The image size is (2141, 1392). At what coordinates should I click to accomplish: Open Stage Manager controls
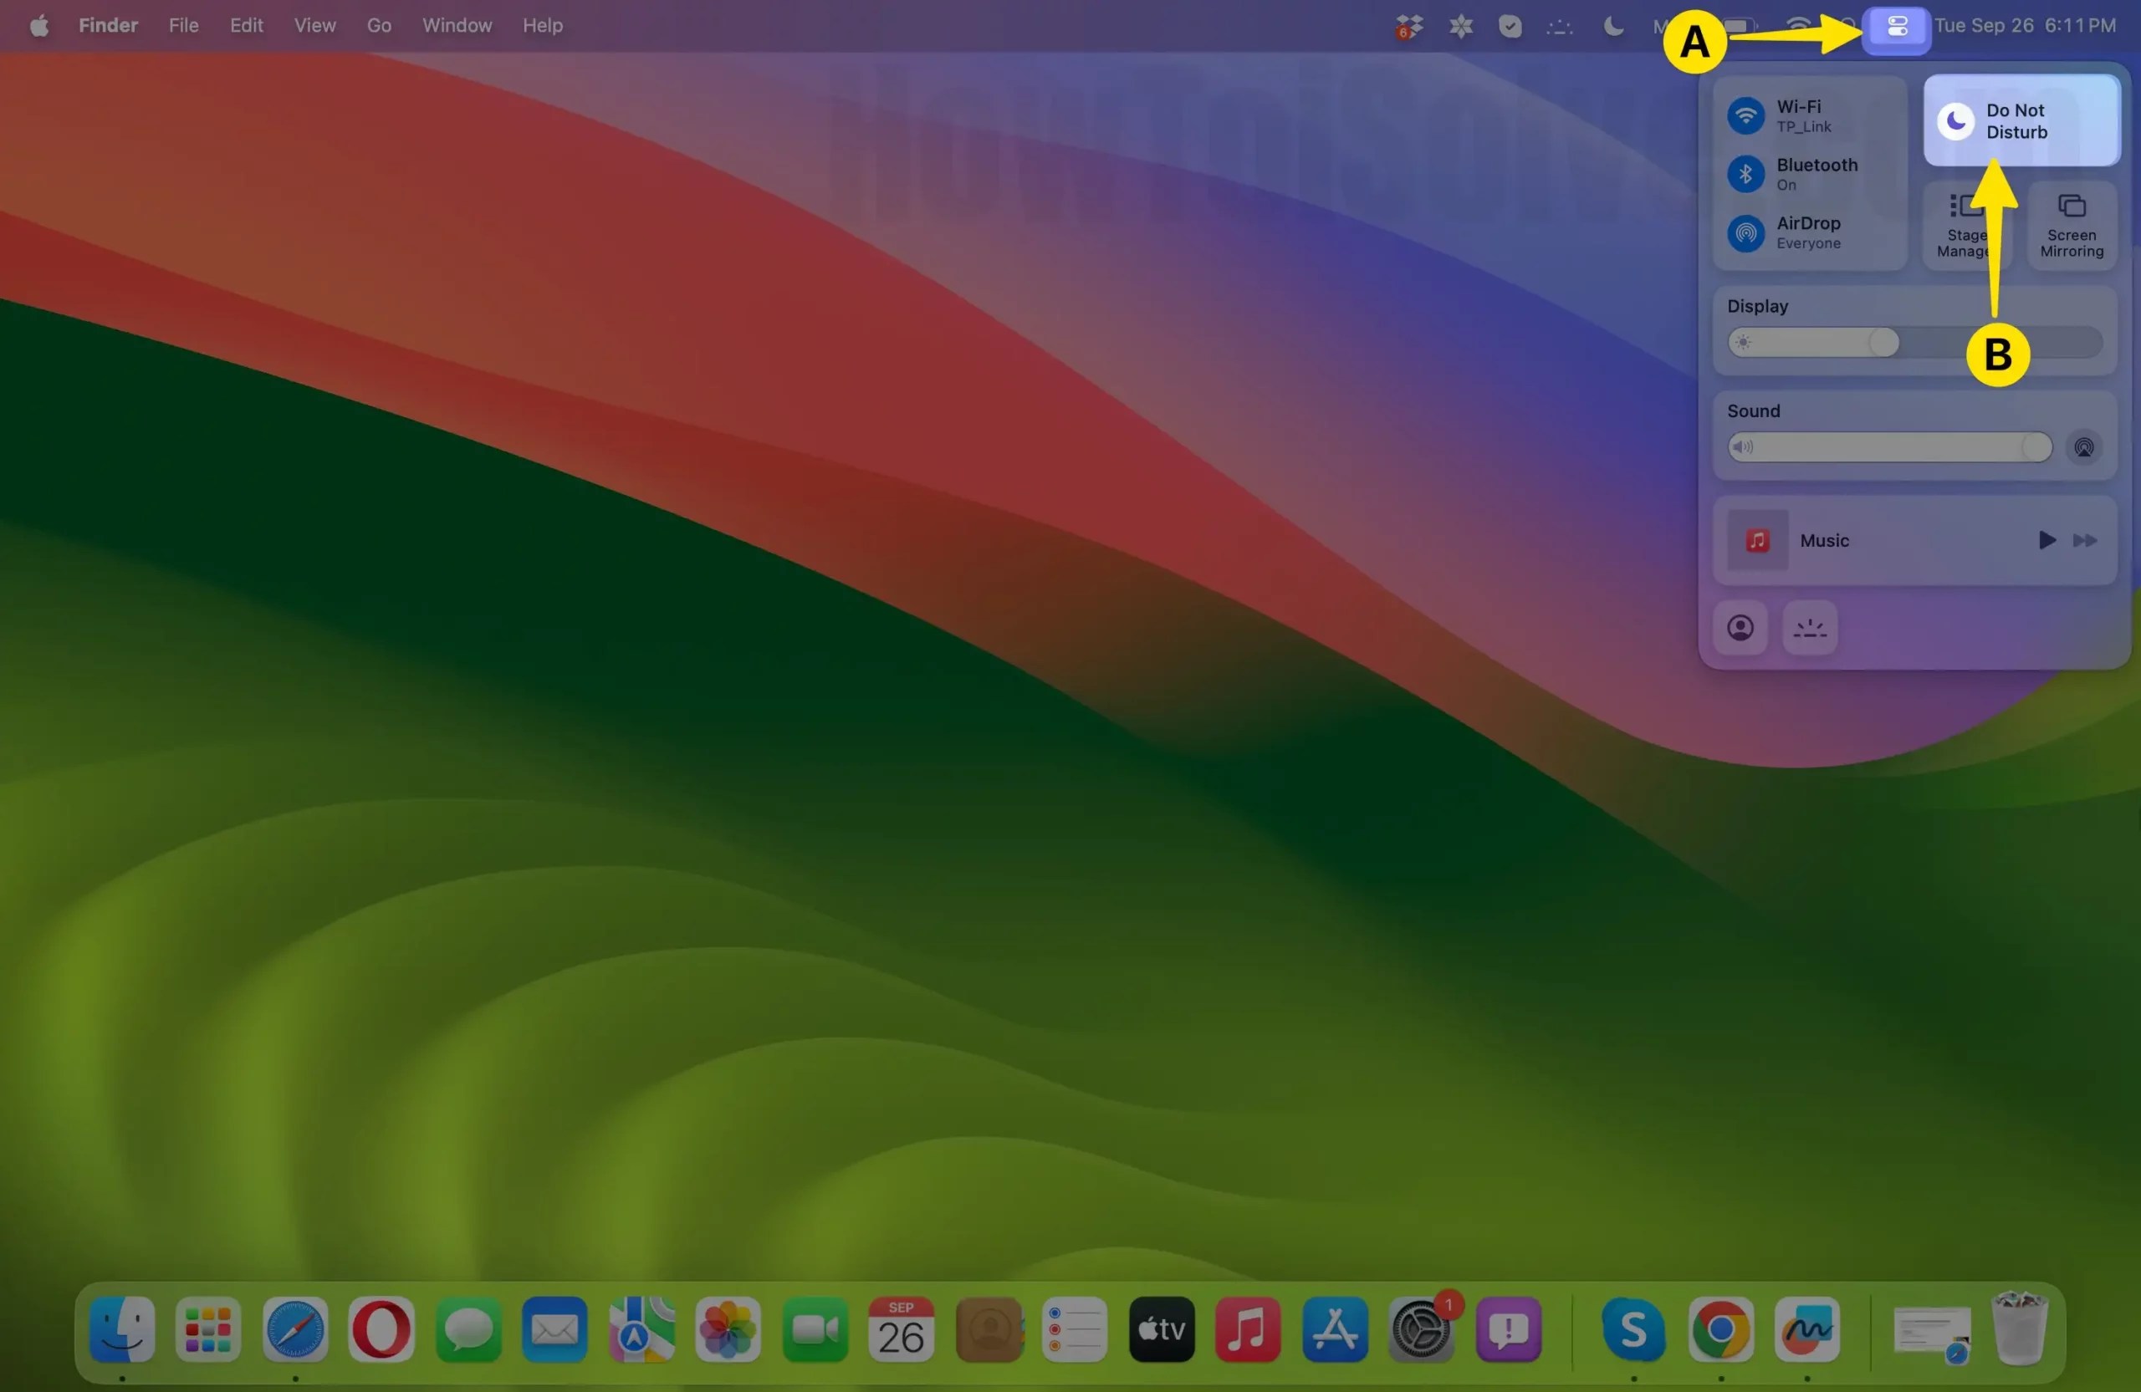point(1965,224)
